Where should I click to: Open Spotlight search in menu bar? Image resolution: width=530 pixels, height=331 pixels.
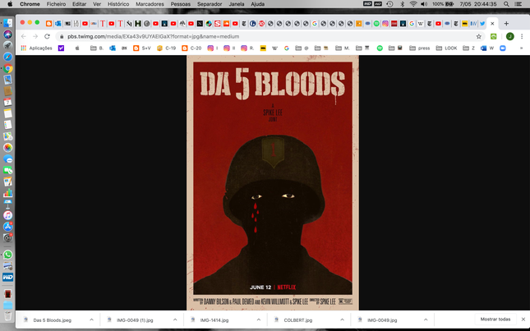click(x=506, y=4)
